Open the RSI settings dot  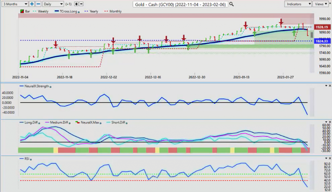coord(31,159)
